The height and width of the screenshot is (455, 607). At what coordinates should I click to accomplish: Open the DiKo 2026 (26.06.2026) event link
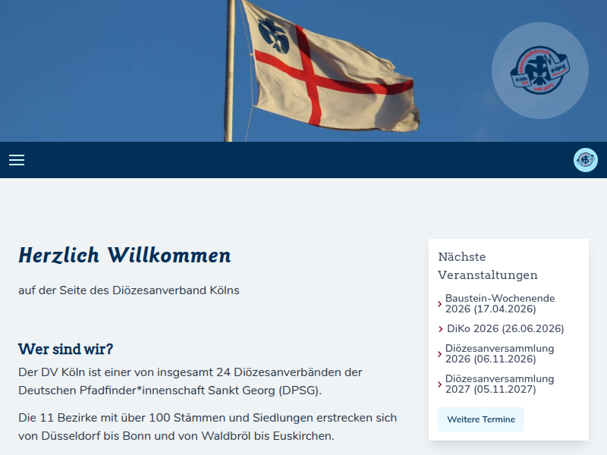tap(505, 328)
